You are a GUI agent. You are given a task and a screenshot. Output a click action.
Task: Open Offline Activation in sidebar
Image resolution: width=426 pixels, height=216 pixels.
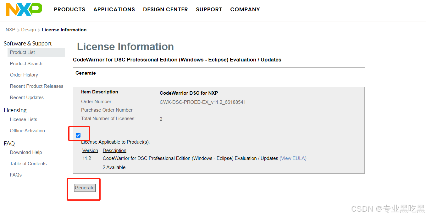[27, 131]
